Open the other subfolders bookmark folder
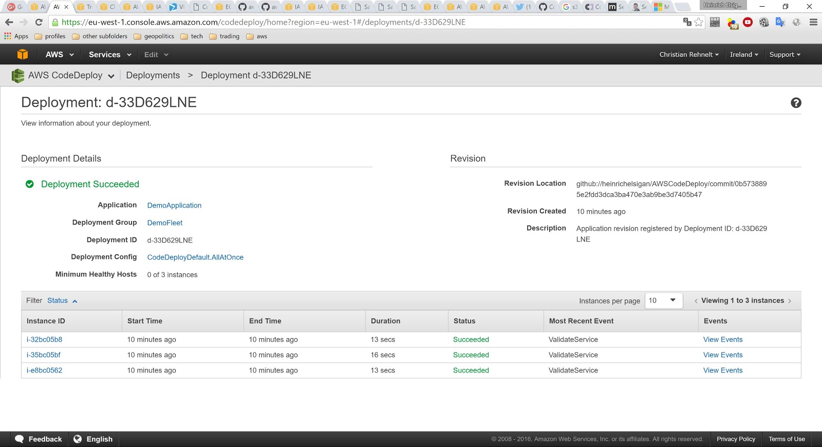The height and width of the screenshot is (447, 822). tap(100, 36)
